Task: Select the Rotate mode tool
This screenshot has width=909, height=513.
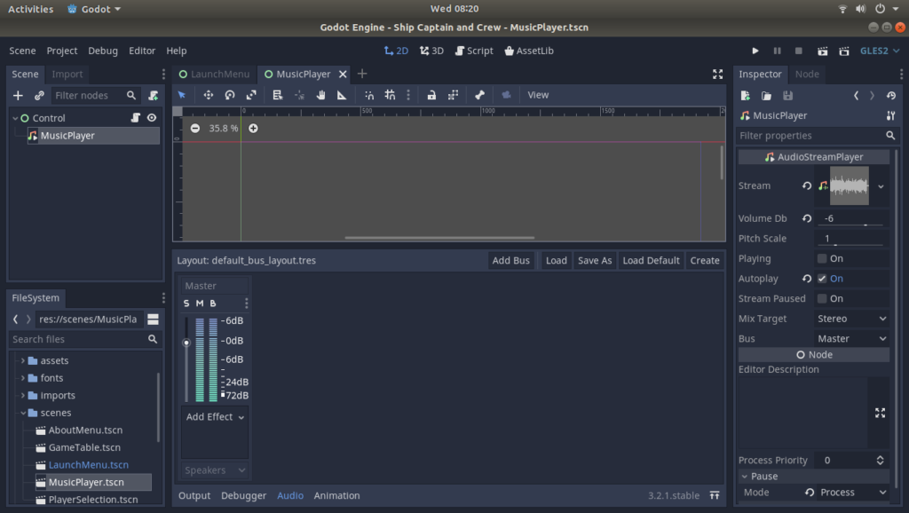Action: point(230,95)
